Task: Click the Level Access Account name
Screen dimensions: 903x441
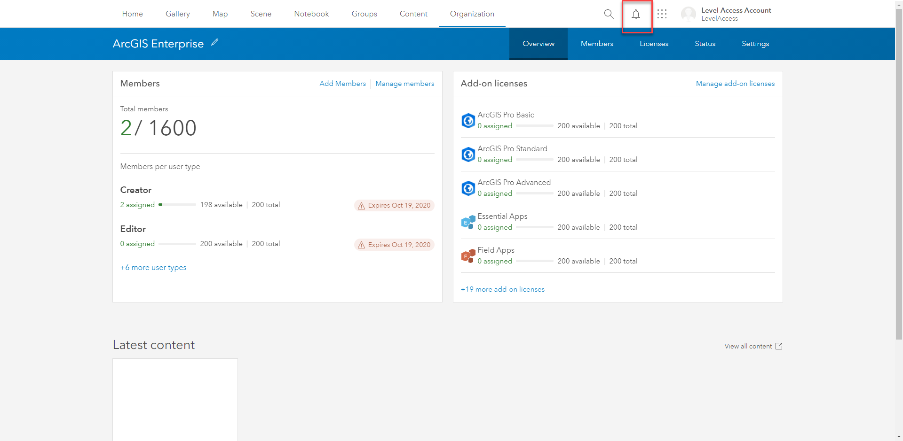Action: click(736, 10)
